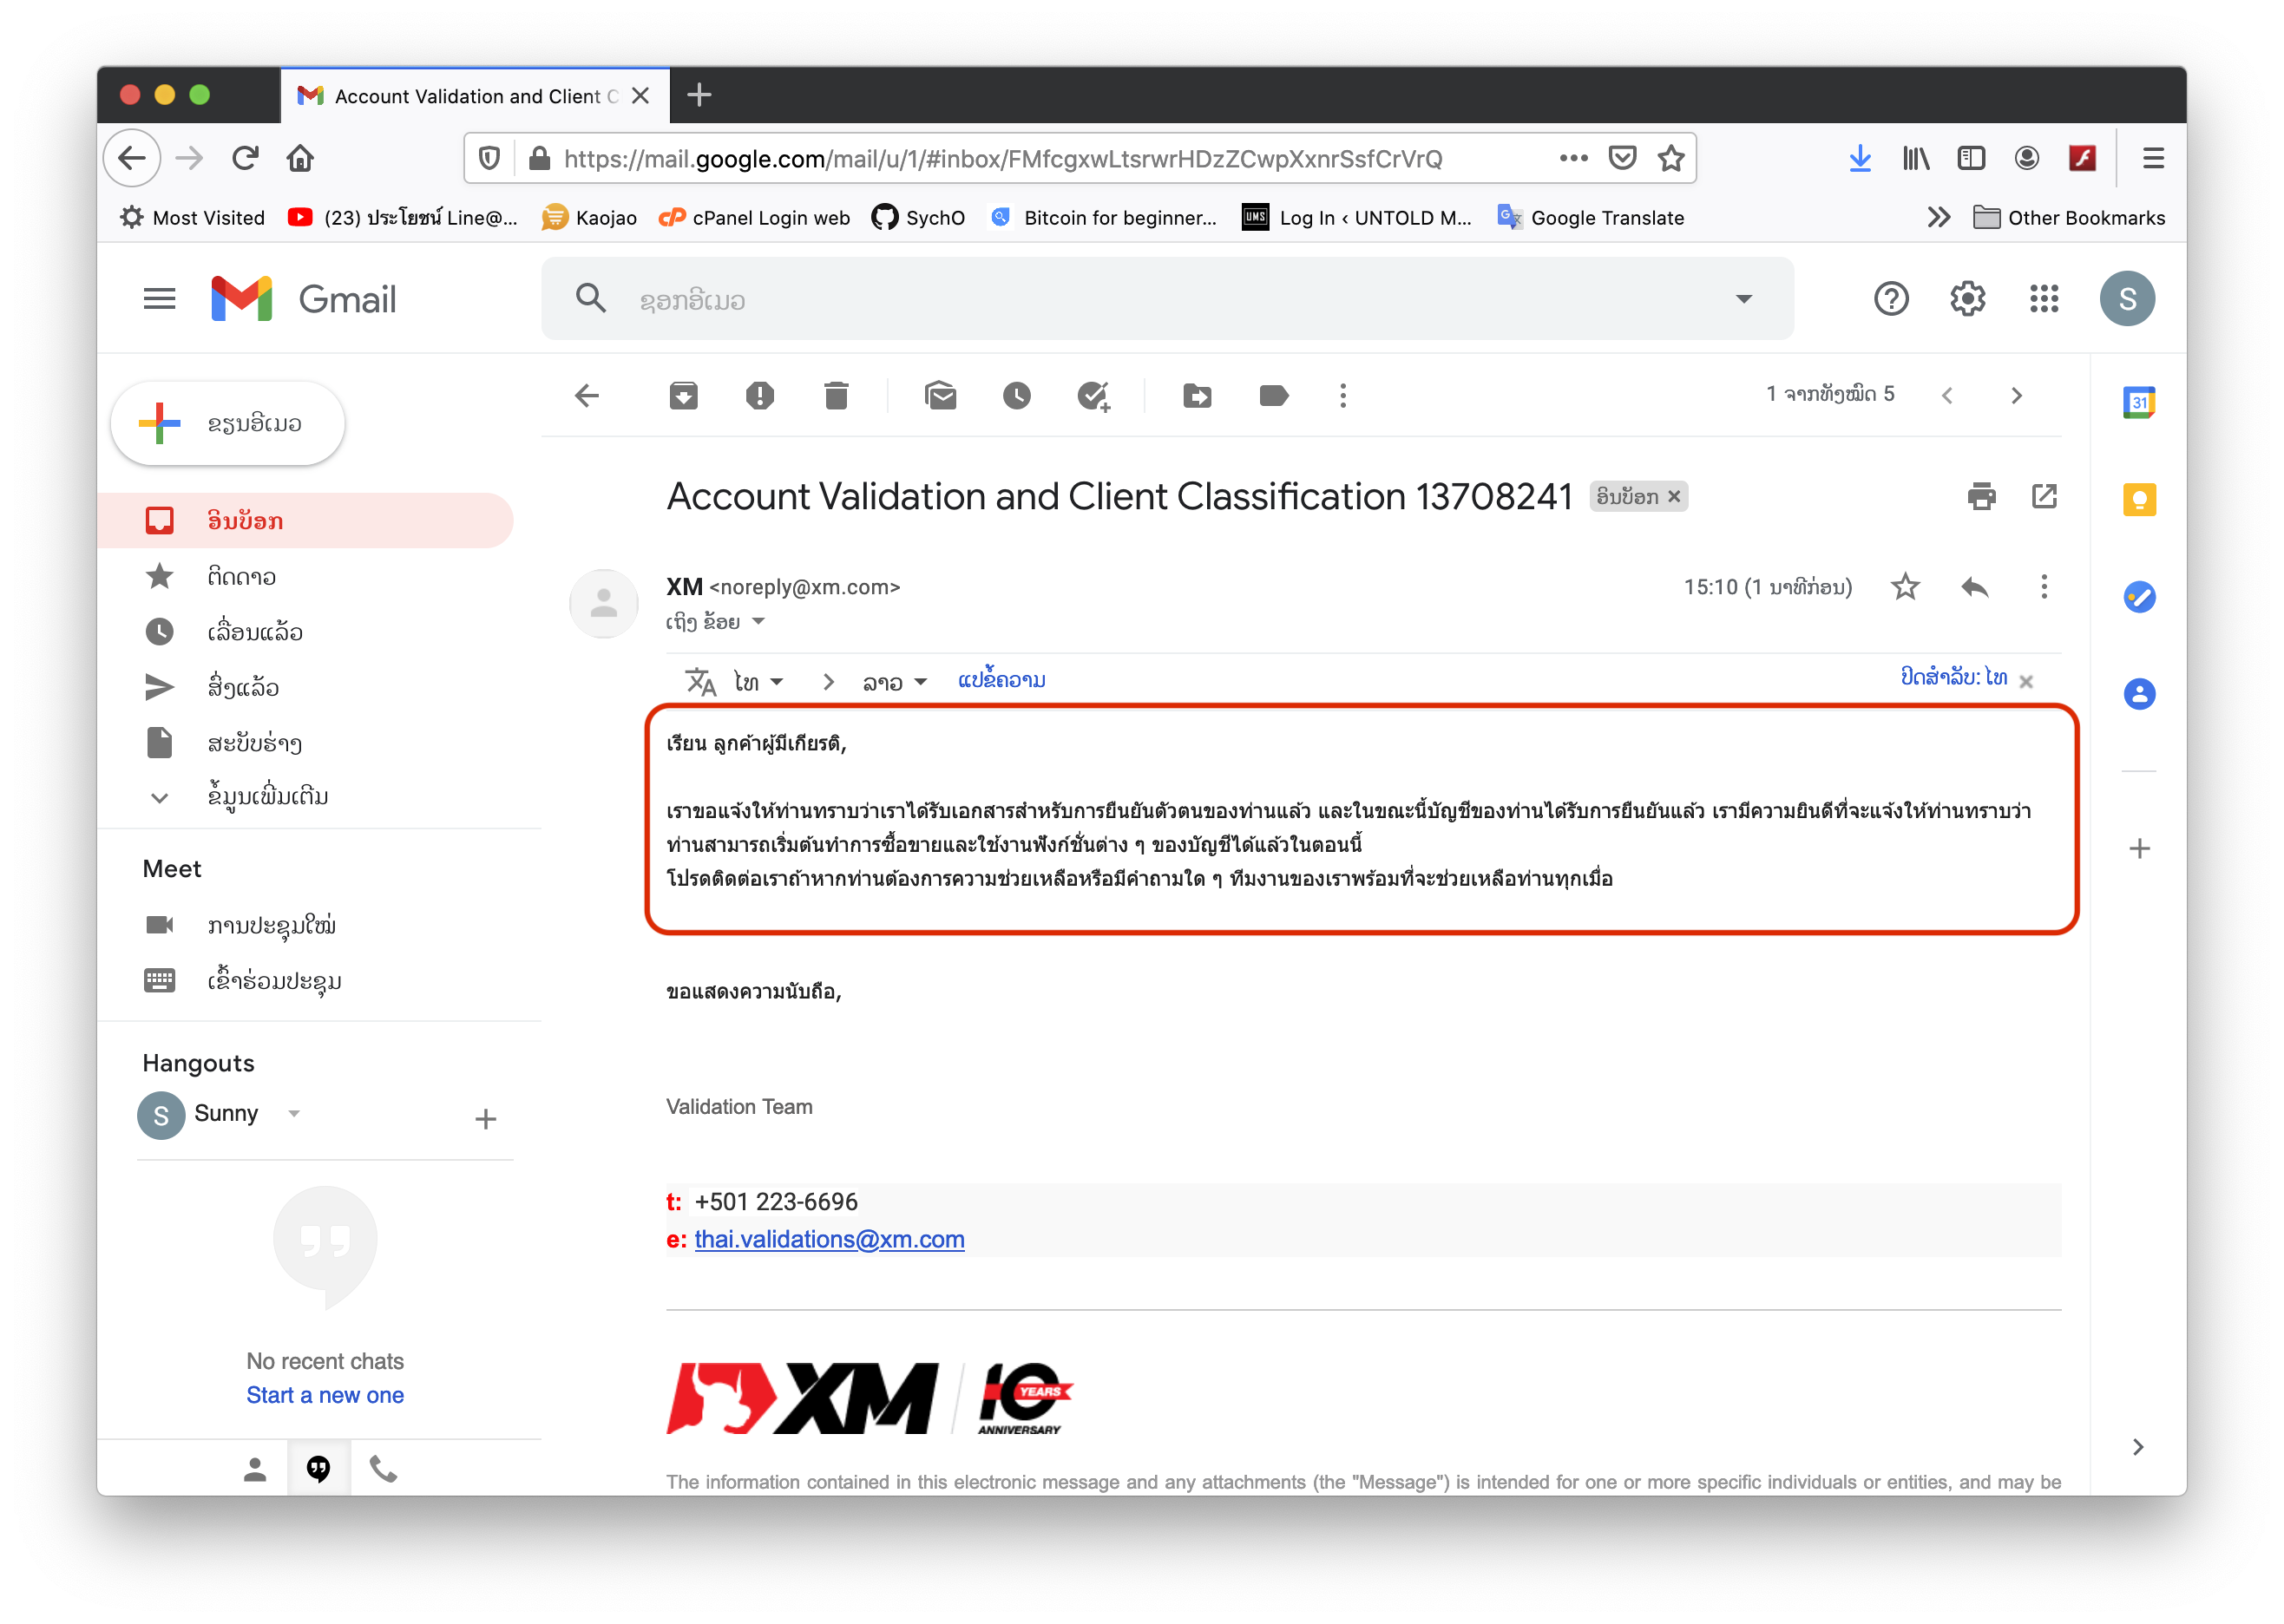Viewport: 2284px width, 1624px height.
Task: Star the XM message
Action: [1905, 587]
